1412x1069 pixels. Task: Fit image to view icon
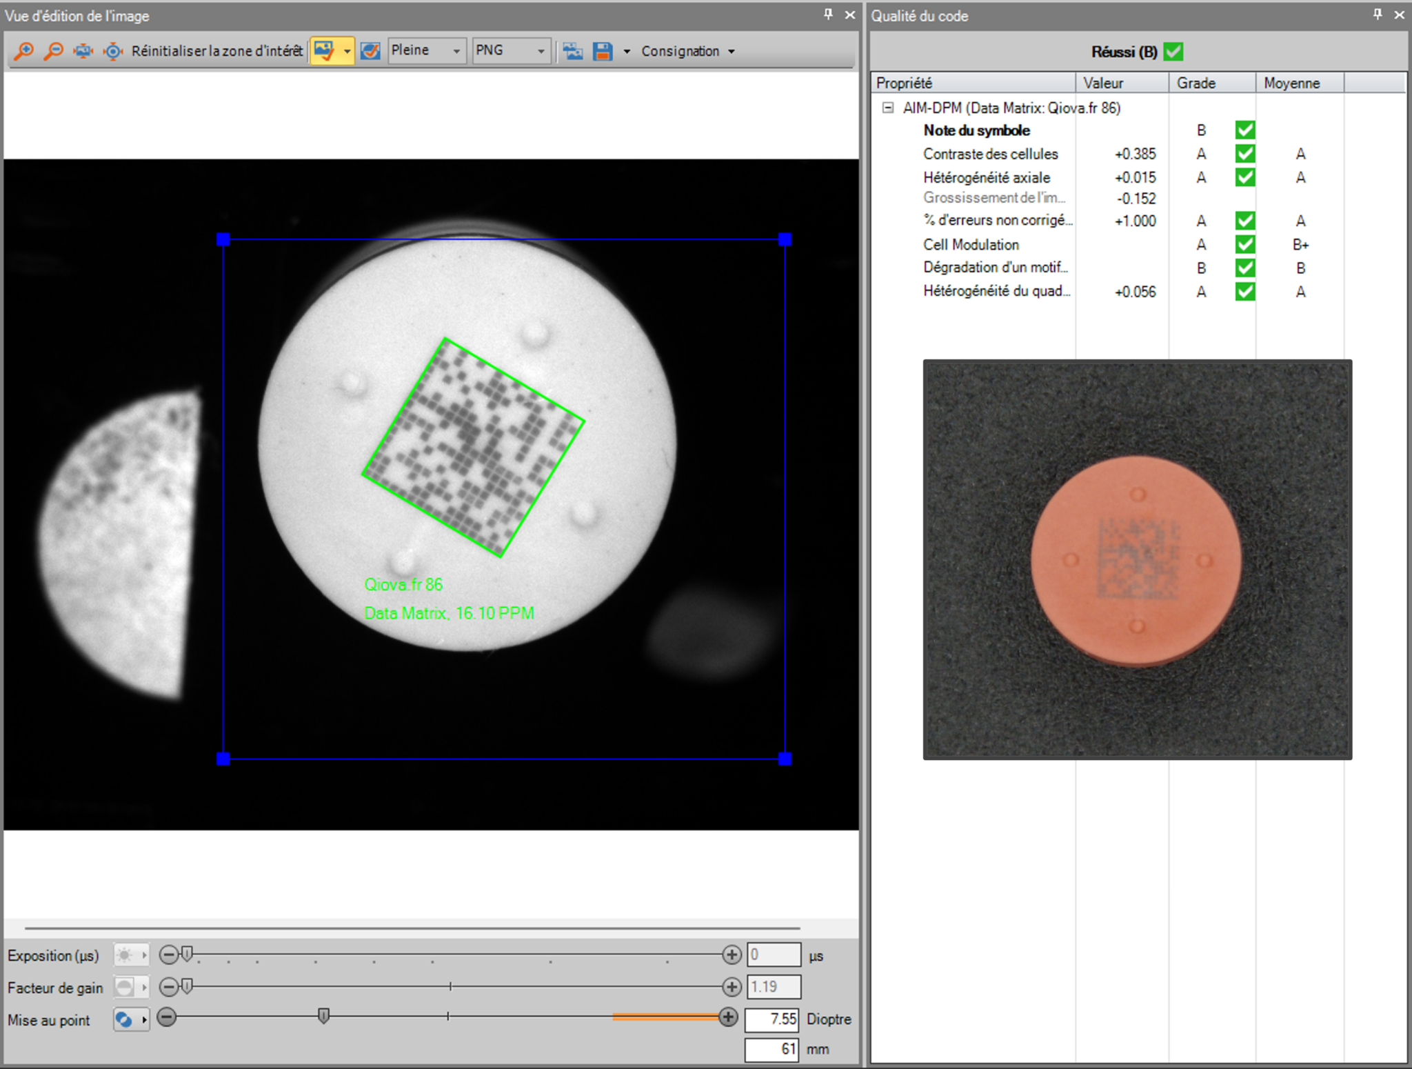(x=83, y=51)
